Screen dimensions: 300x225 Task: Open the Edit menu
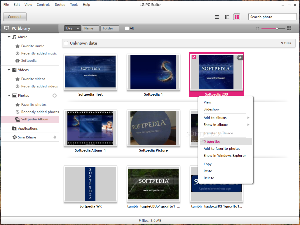(17, 5)
